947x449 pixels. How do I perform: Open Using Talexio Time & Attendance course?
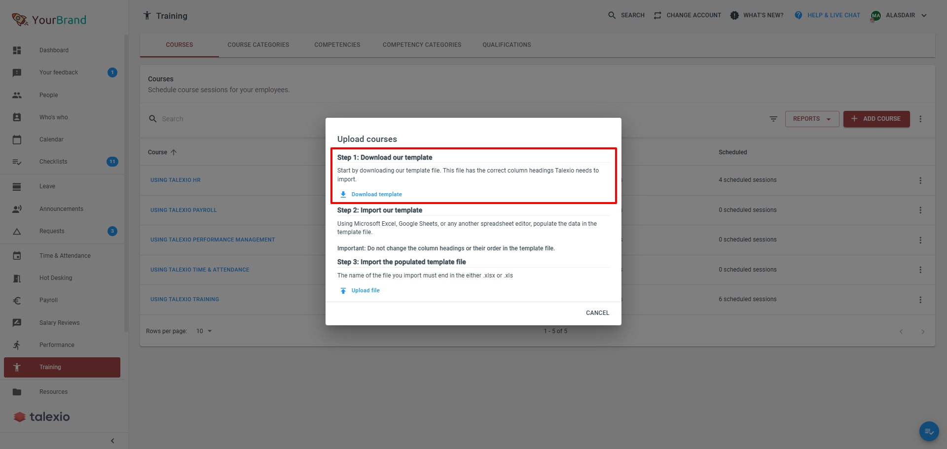200,270
